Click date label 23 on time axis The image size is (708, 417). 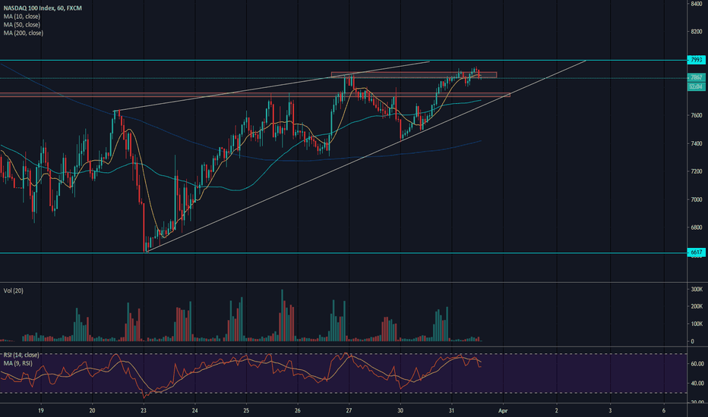(143, 411)
